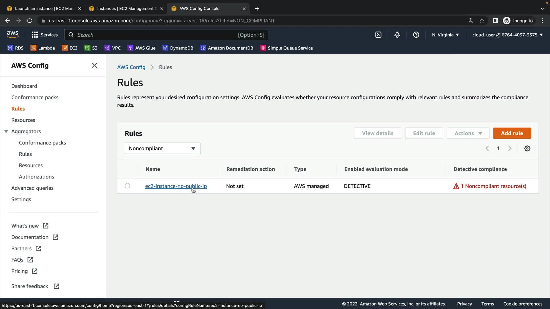
Task: Go to Dashboard in the sidebar
Action: click(x=24, y=86)
